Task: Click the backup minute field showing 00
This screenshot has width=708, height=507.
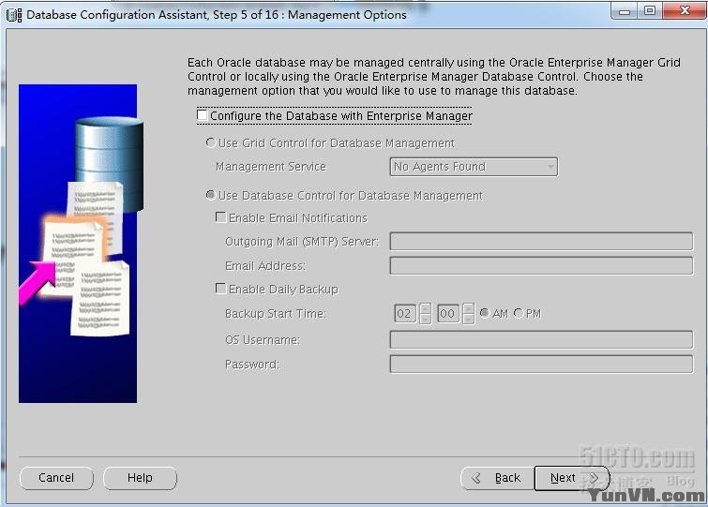Action: point(448,314)
